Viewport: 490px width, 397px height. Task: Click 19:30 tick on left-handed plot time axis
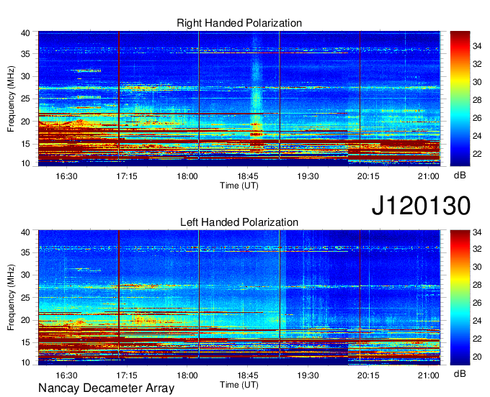308,375
